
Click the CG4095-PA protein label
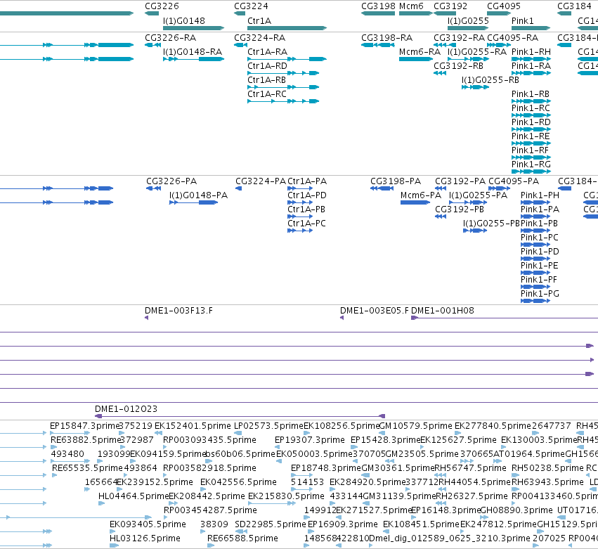[x=514, y=181]
